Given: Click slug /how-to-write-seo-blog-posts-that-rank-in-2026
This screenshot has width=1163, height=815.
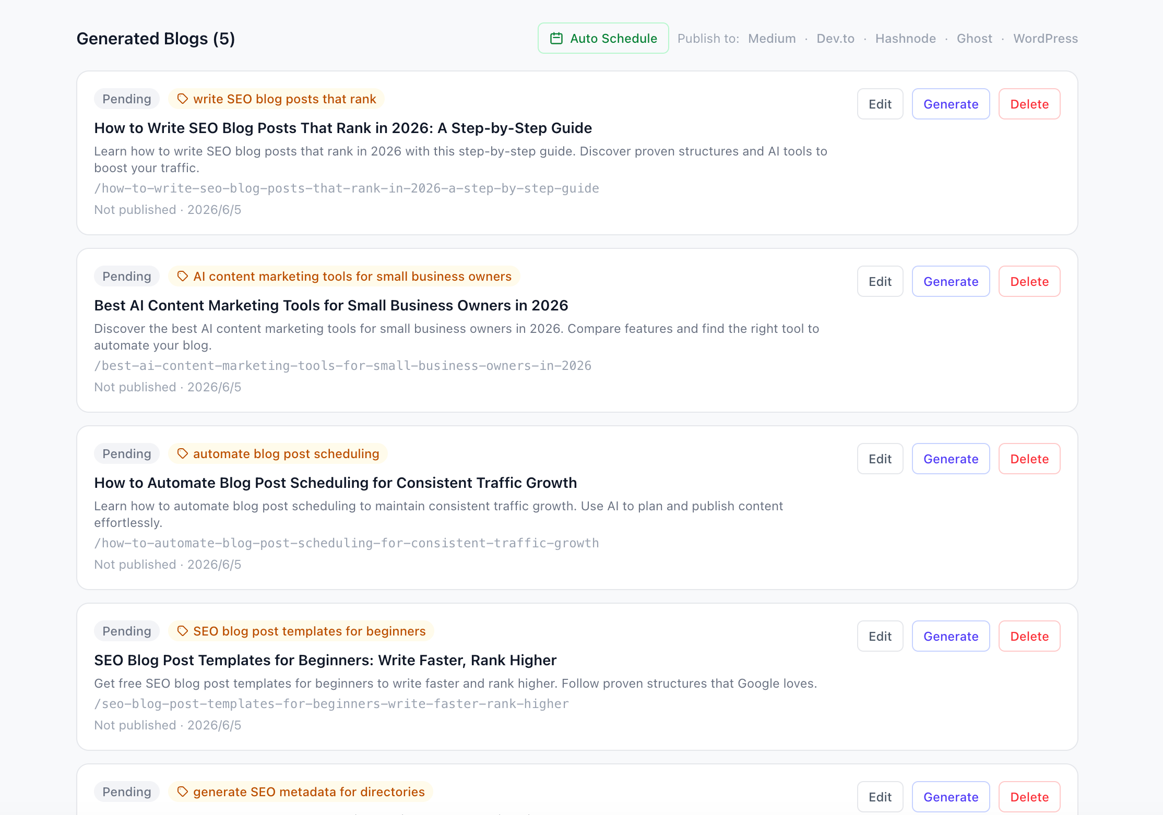Looking at the screenshot, I should pos(347,188).
